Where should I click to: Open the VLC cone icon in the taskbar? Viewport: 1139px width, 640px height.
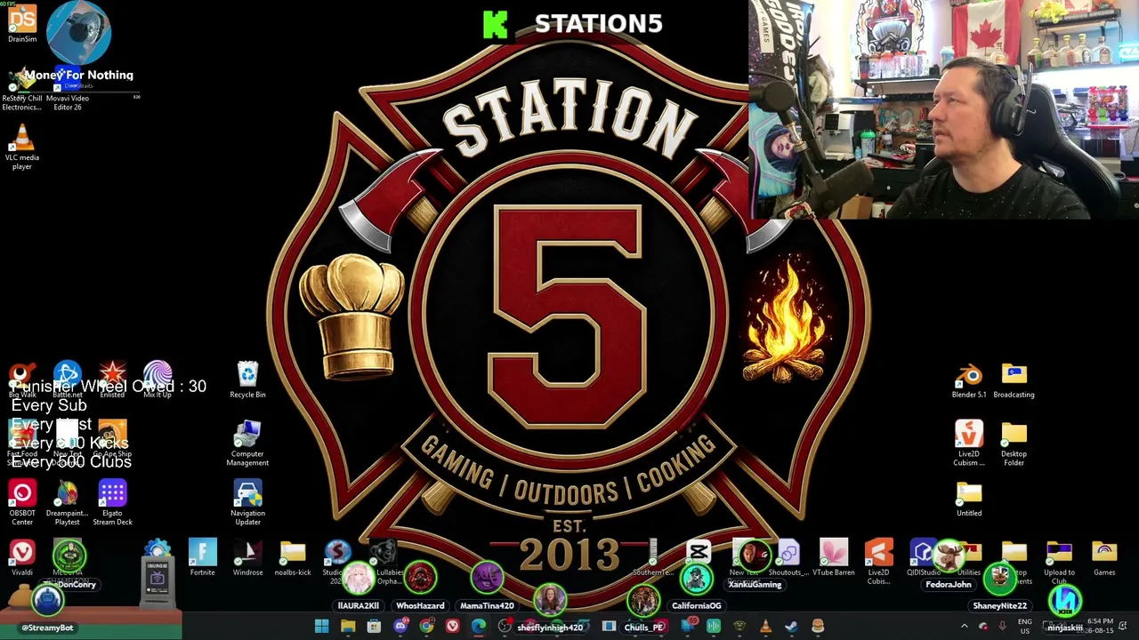[765, 627]
